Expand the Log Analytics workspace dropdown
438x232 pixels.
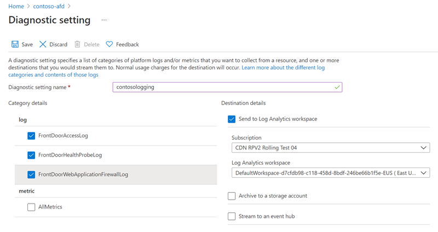click(331, 173)
